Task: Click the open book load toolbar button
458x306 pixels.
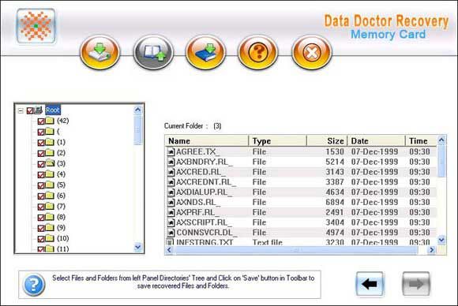Action: (x=153, y=53)
